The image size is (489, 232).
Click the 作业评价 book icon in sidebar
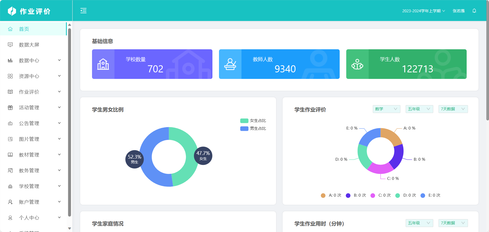click(x=10, y=92)
